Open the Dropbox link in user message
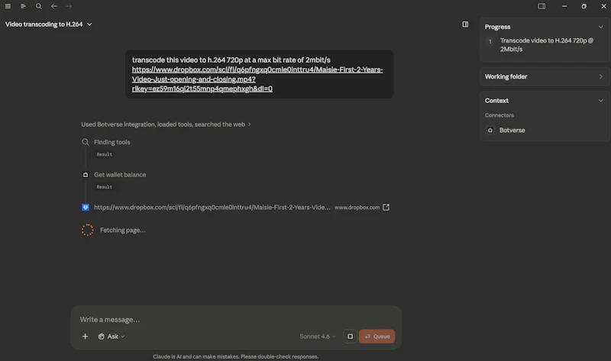 point(257,79)
